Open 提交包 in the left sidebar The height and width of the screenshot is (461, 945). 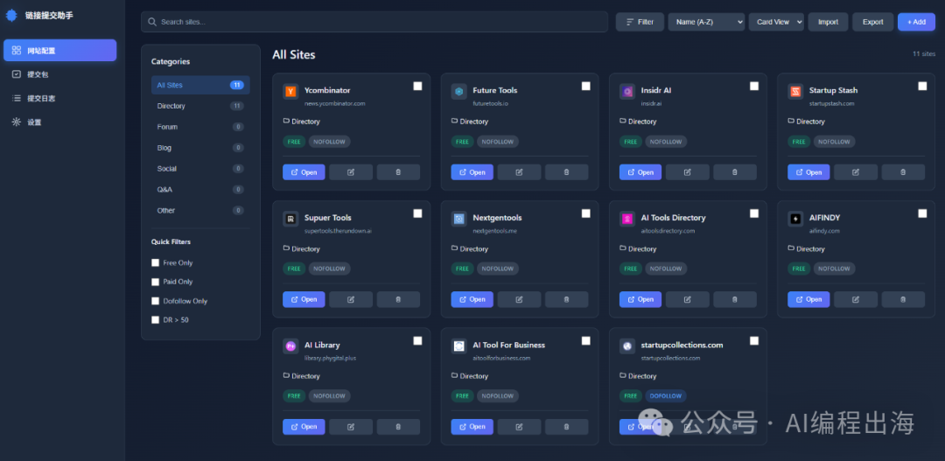point(40,74)
